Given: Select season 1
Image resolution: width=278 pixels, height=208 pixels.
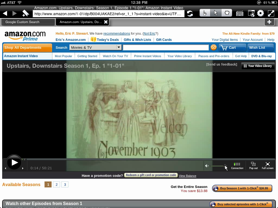Looking at the screenshot, I should pos(48,184).
